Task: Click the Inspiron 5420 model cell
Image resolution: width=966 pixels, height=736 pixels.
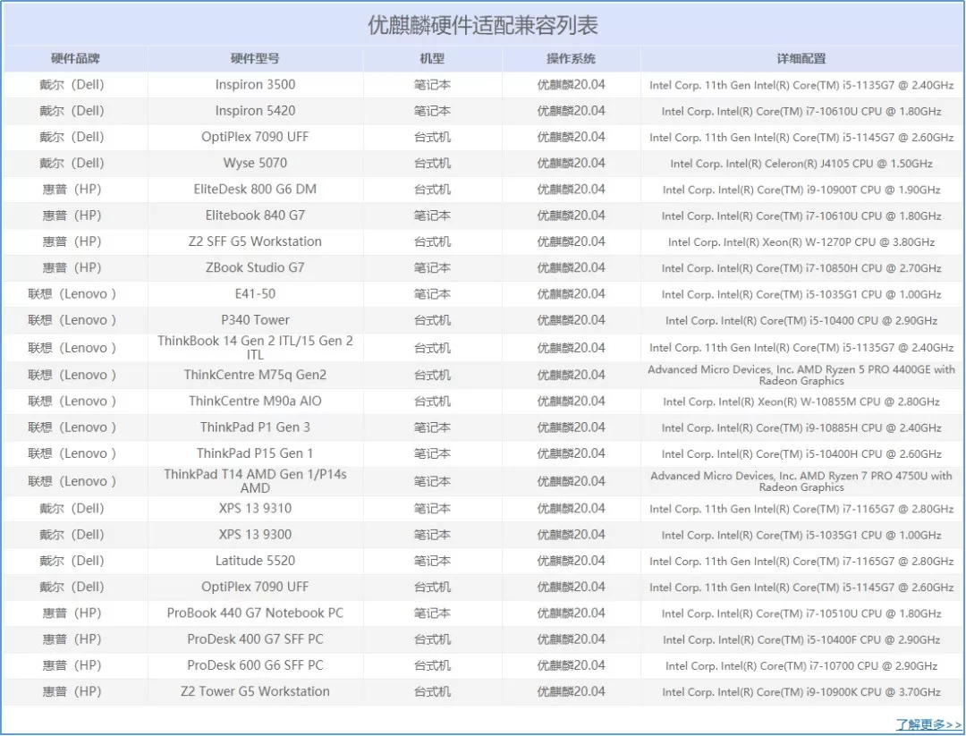Action: (255, 111)
